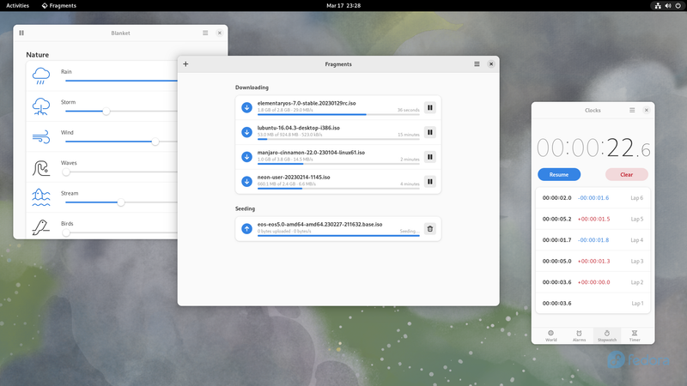Resume the stopwatch in Clocks

pyautogui.click(x=559, y=175)
